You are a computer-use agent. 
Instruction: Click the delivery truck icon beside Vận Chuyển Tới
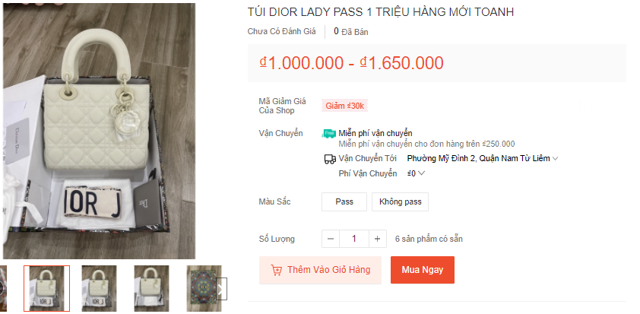330,159
